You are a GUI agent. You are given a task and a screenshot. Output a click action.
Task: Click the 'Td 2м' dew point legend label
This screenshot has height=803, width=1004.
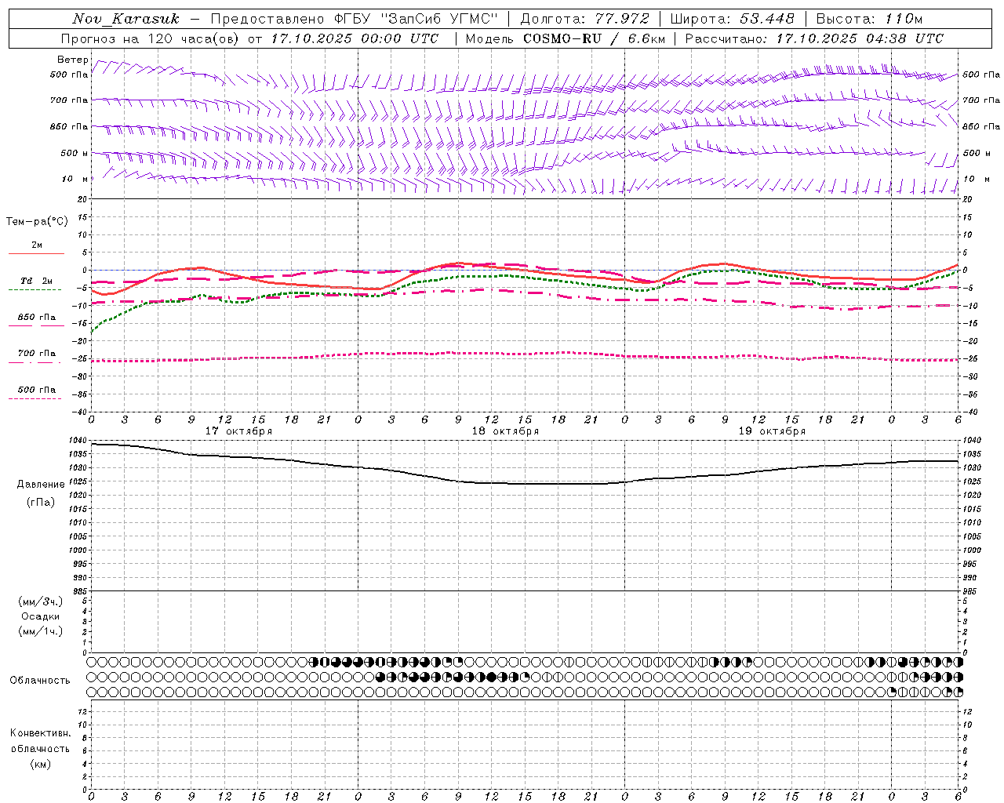[x=37, y=281]
